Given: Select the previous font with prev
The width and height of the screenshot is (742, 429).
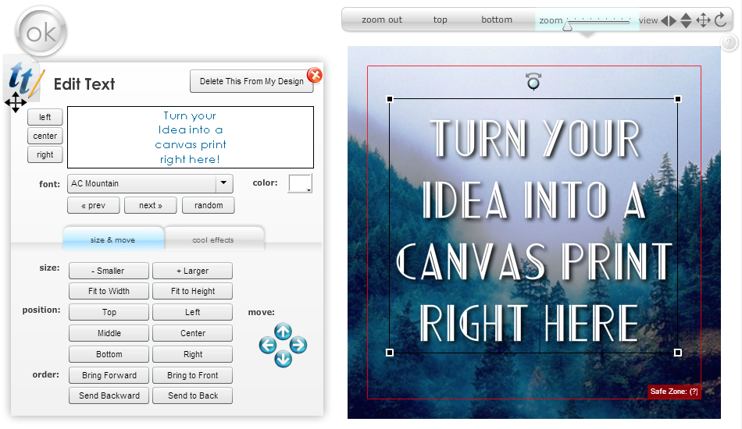Looking at the screenshot, I should 93,205.
